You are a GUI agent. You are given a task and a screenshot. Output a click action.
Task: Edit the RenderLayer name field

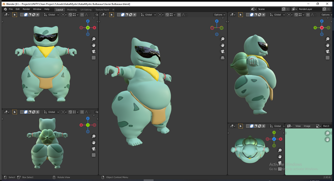tap(310, 9)
